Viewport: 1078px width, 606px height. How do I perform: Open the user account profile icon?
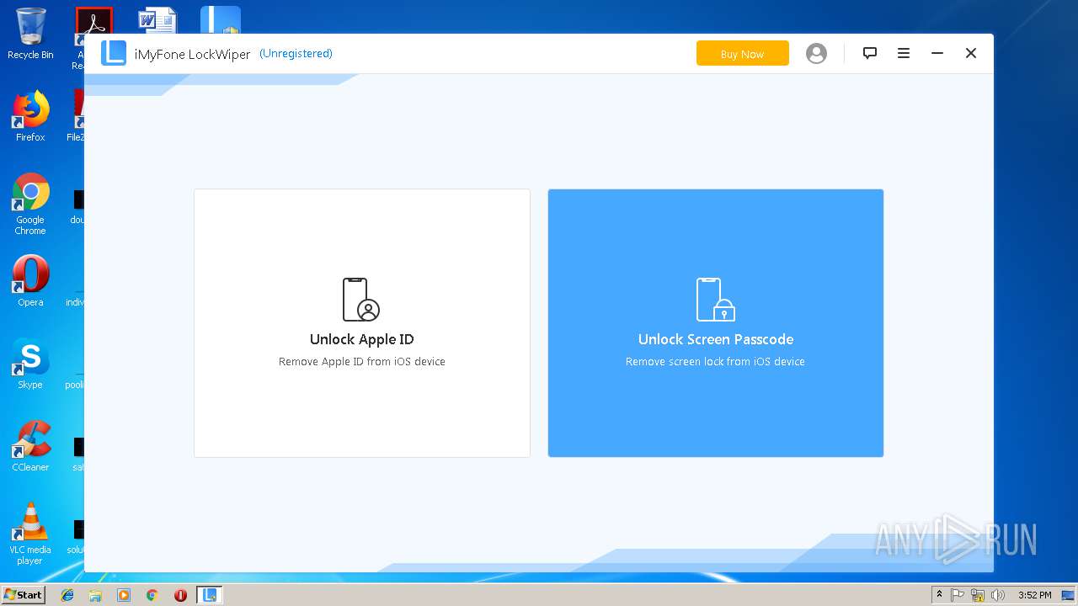816,53
